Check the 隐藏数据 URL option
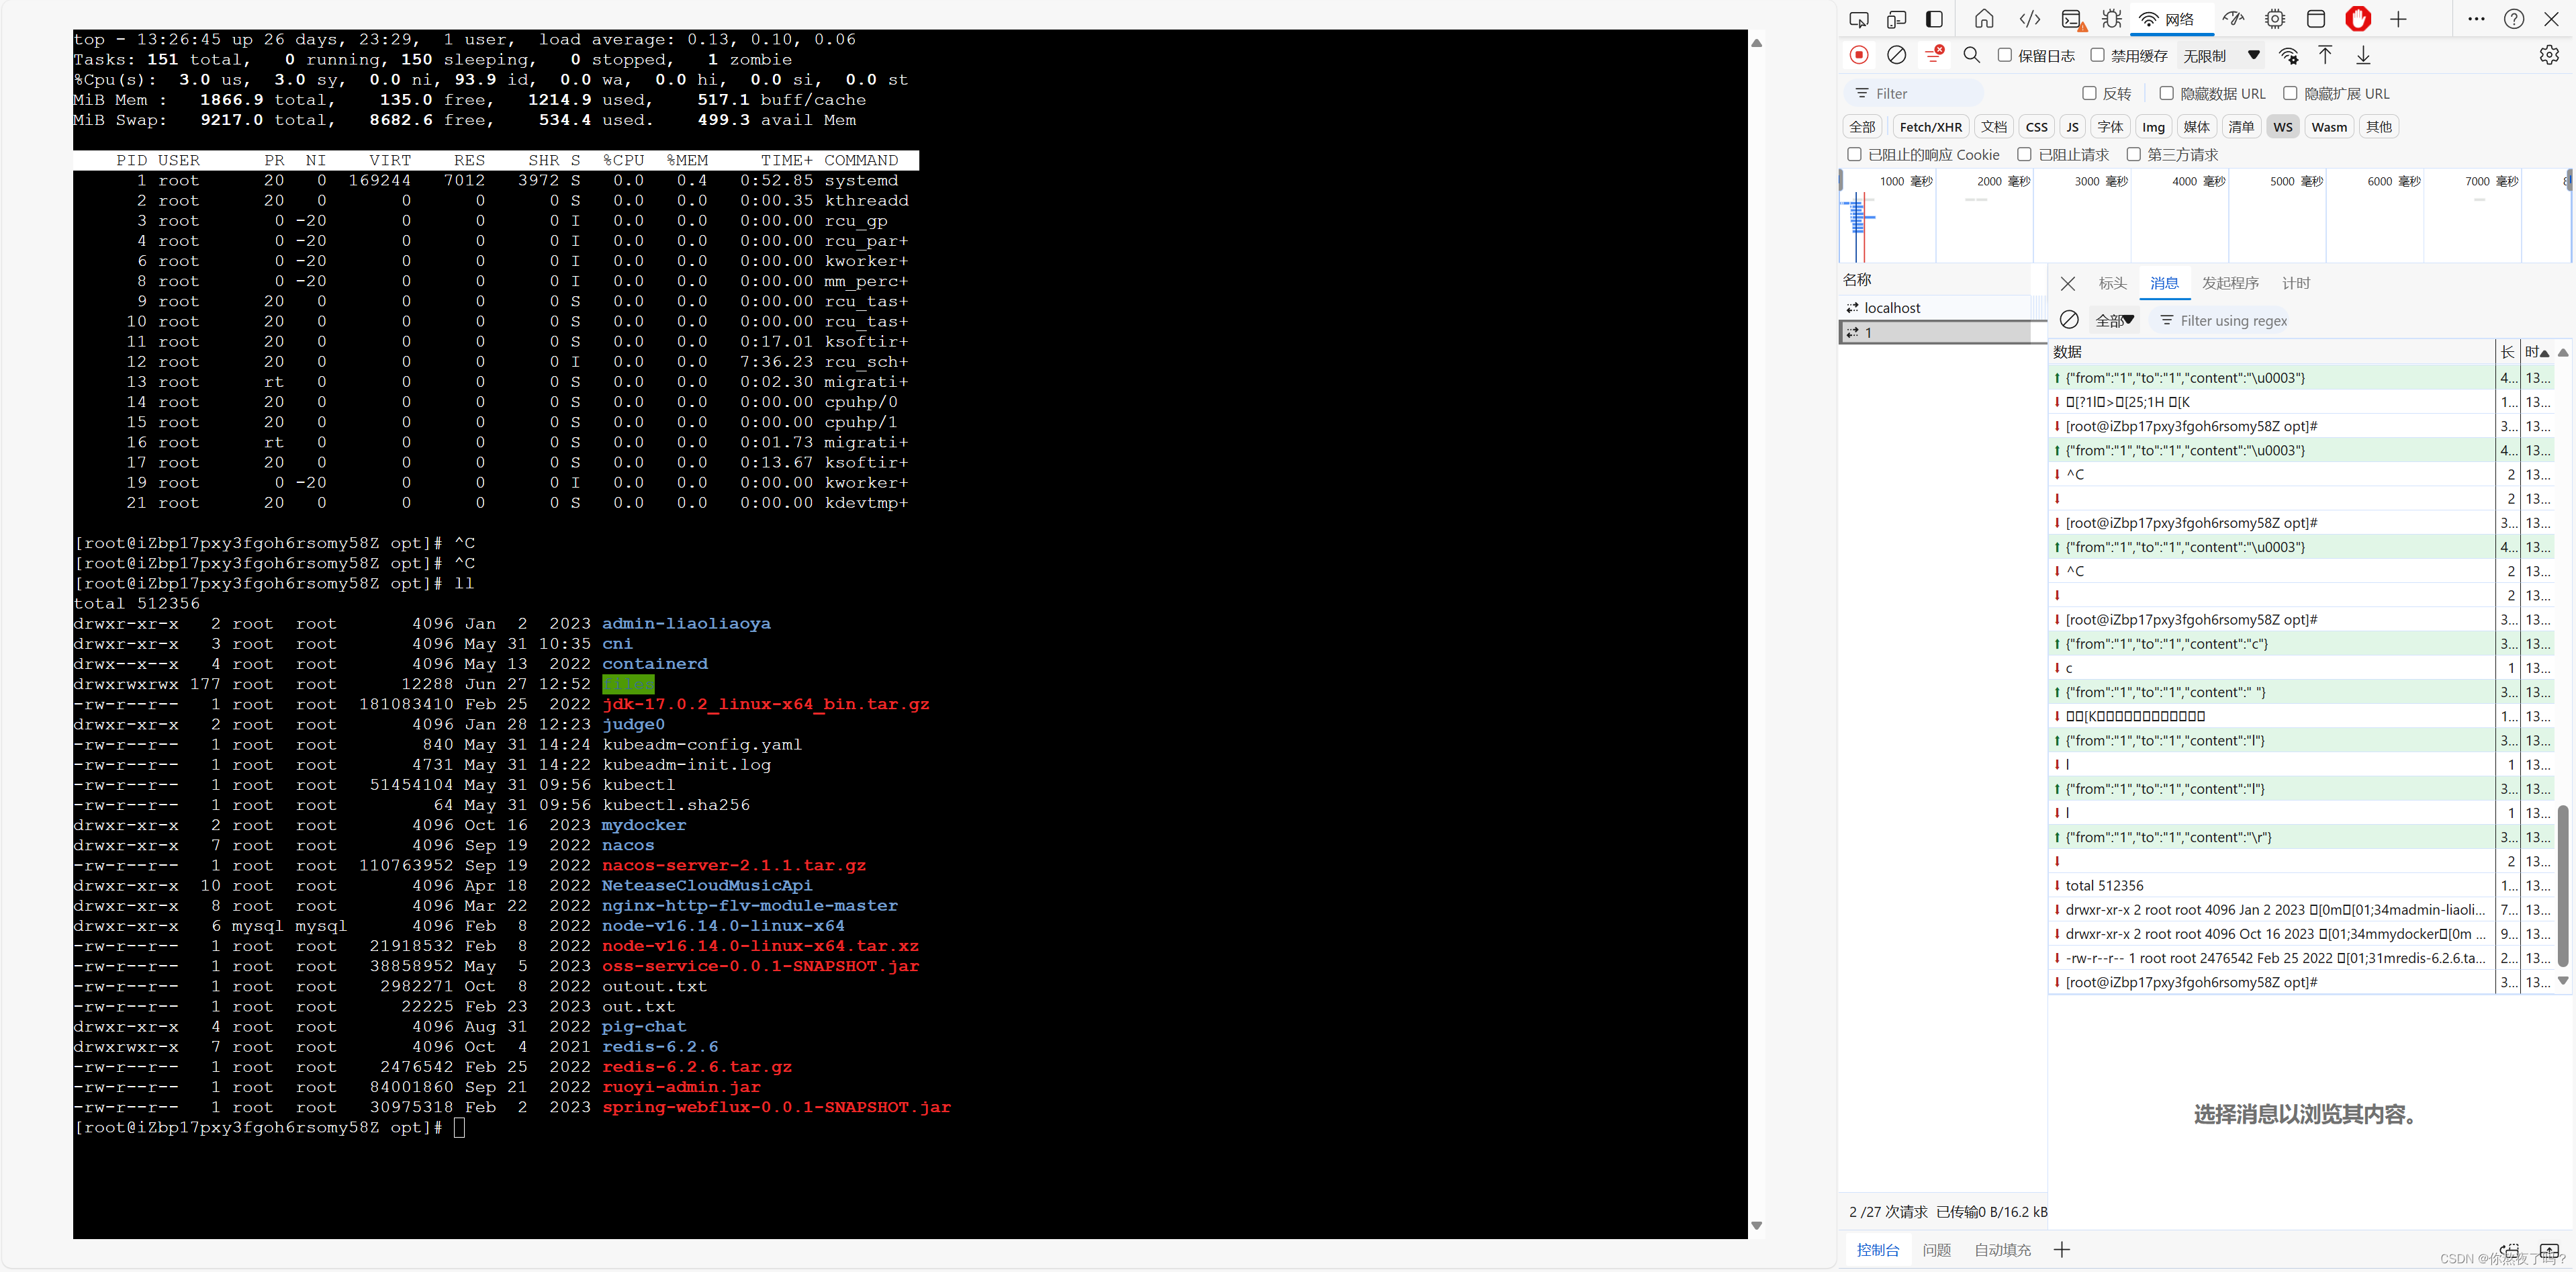This screenshot has width=2576, height=1272. [2166, 92]
